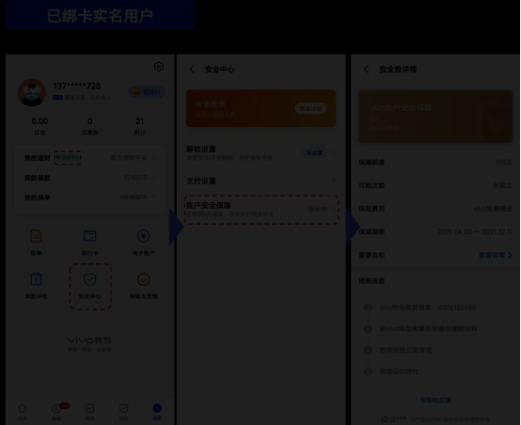The width and height of the screenshot is (521, 425).
Task: Click the 1份保障中 value
Action: click(x=134, y=197)
